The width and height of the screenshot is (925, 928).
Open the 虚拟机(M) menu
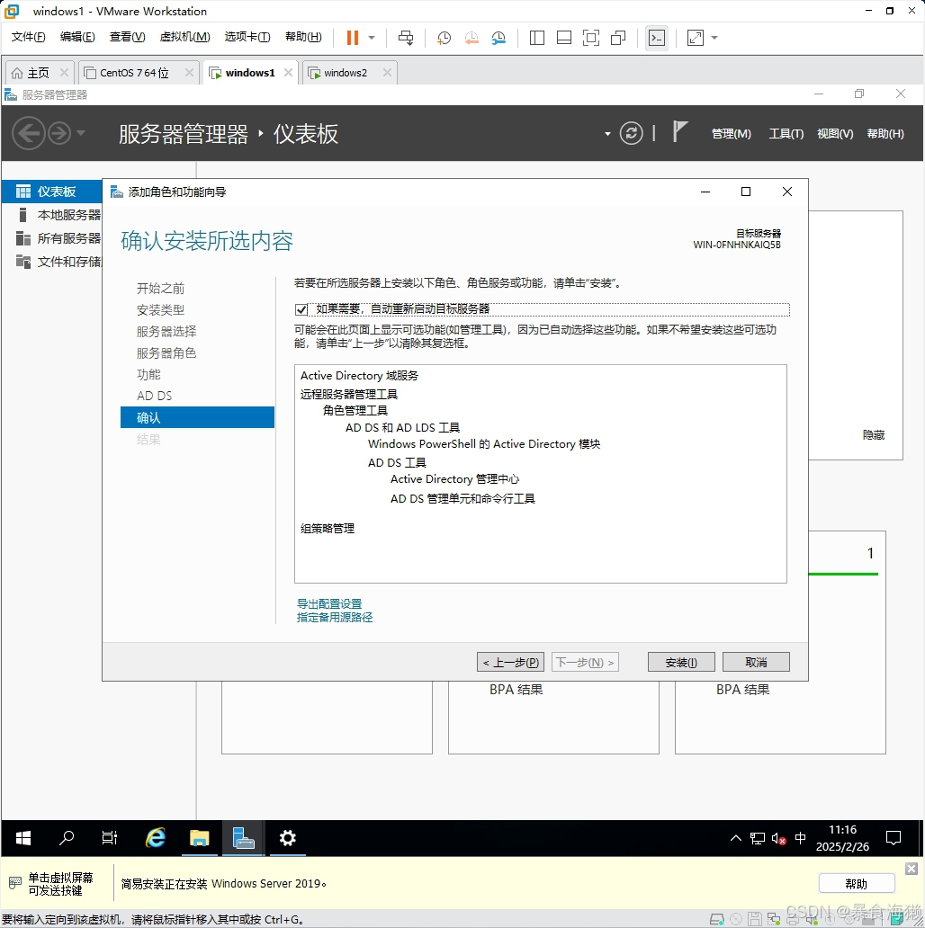point(184,37)
